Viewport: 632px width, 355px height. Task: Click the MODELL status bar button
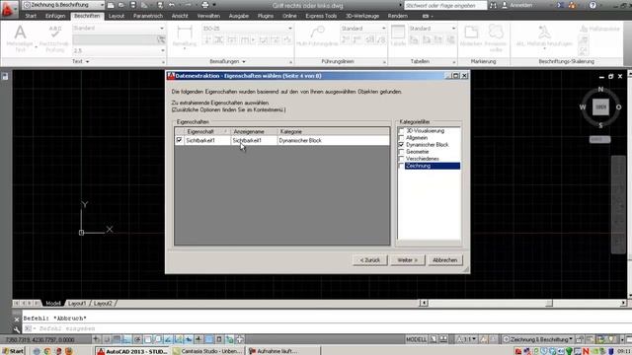[x=417, y=339]
